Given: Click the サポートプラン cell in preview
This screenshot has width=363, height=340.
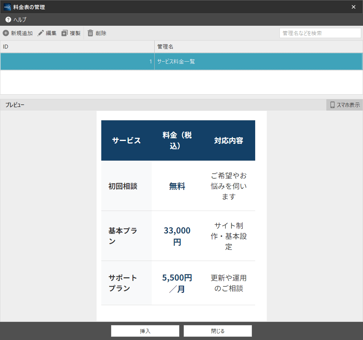Looking at the screenshot, I should 126,283.
